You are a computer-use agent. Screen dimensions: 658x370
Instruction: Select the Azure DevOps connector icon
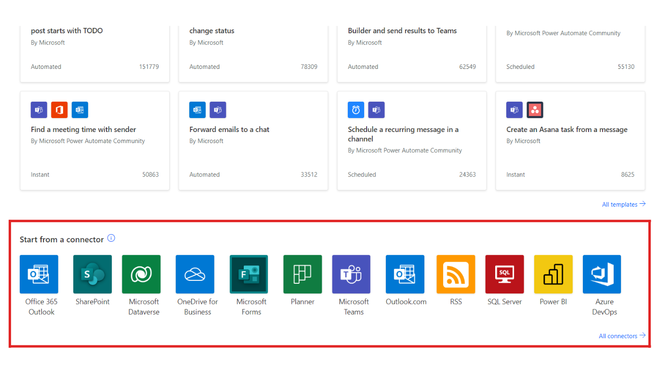pos(602,274)
